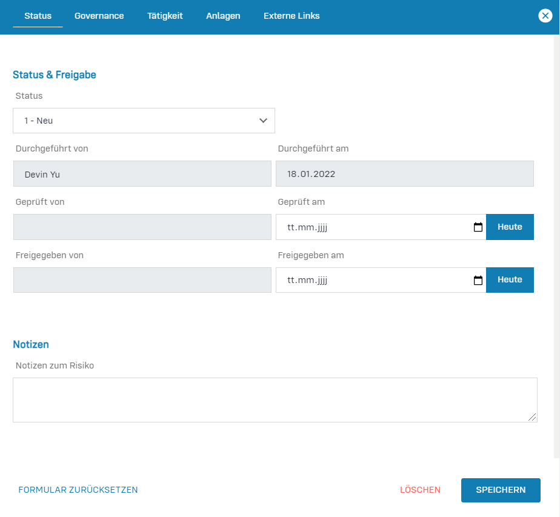Image resolution: width=560 pixels, height=517 pixels.
Task: Expand the Status dropdown chevron
Action: (263, 121)
